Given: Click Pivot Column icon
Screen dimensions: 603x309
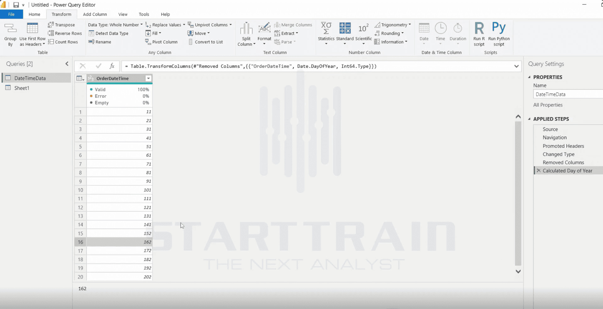Looking at the screenshot, I should pyautogui.click(x=148, y=42).
